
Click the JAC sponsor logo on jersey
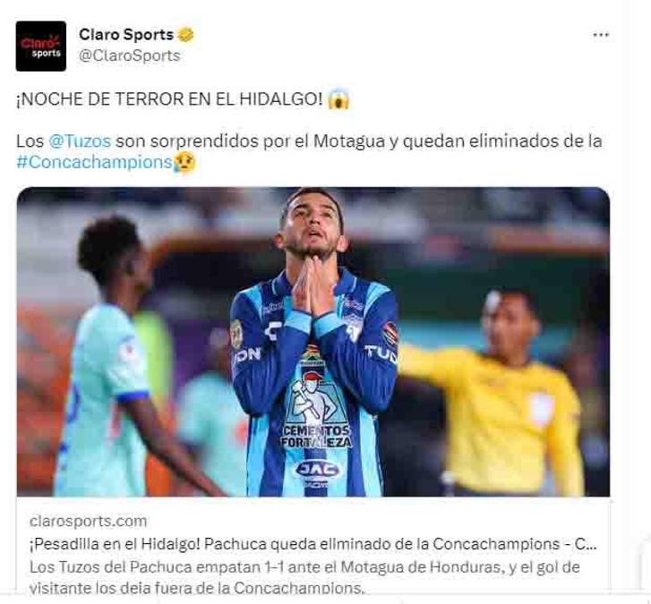318,469
